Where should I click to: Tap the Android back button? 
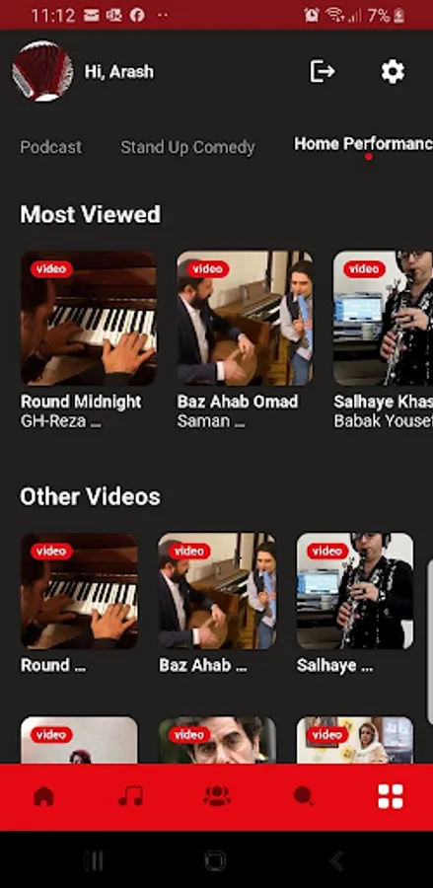(x=336, y=861)
